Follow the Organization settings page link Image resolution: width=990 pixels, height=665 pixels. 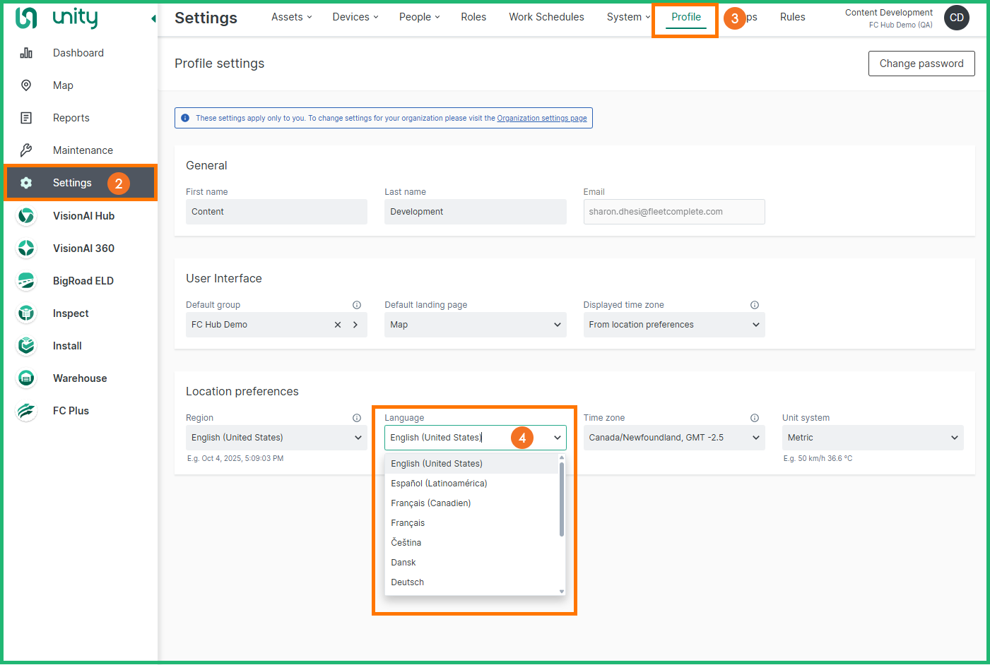542,119
